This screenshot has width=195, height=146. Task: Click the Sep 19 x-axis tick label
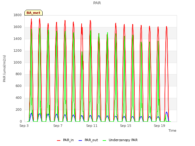[x=159, y=126]
